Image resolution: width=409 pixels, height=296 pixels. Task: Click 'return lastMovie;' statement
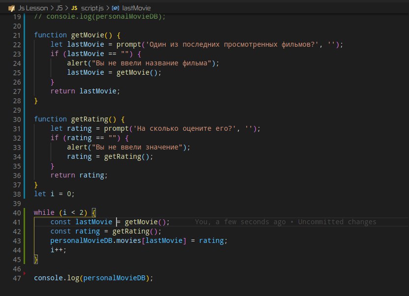coord(85,91)
